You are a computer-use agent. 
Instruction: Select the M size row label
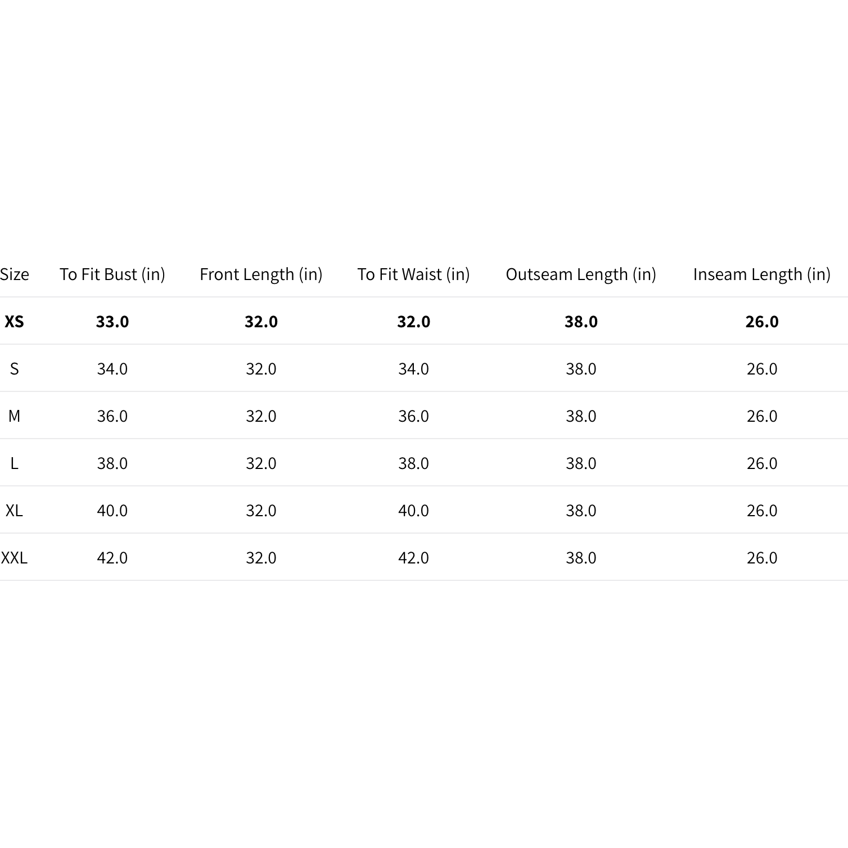(14, 416)
